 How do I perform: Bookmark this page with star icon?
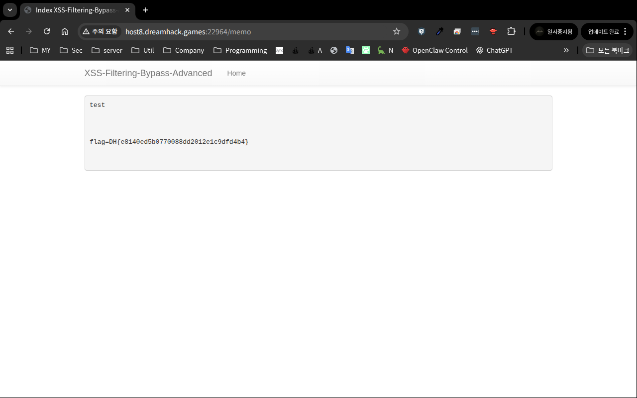point(397,31)
